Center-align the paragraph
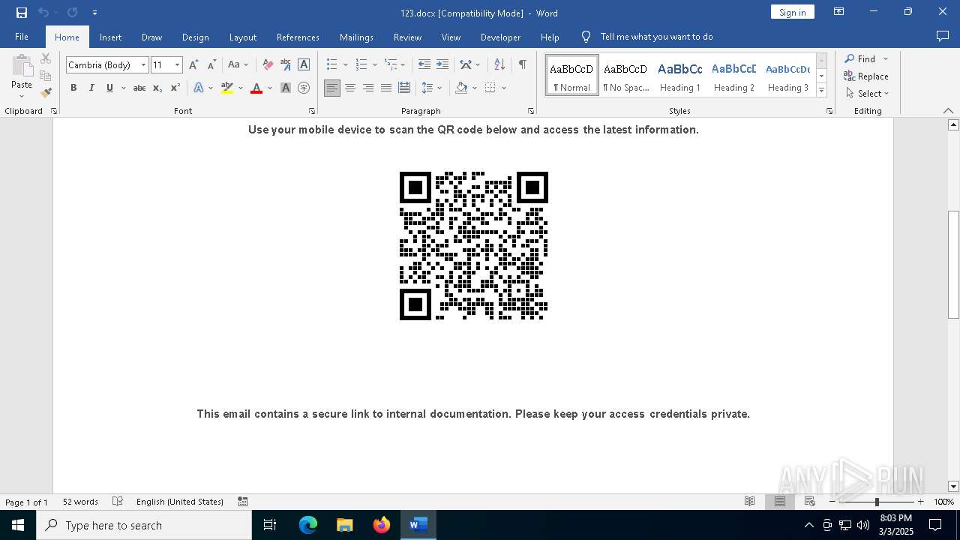The height and width of the screenshot is (540, 960). [x=350, y=88]
